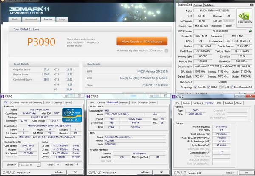Close the right CPU-Z Memory window
The image size is (255, 176).
click(251, 96)
